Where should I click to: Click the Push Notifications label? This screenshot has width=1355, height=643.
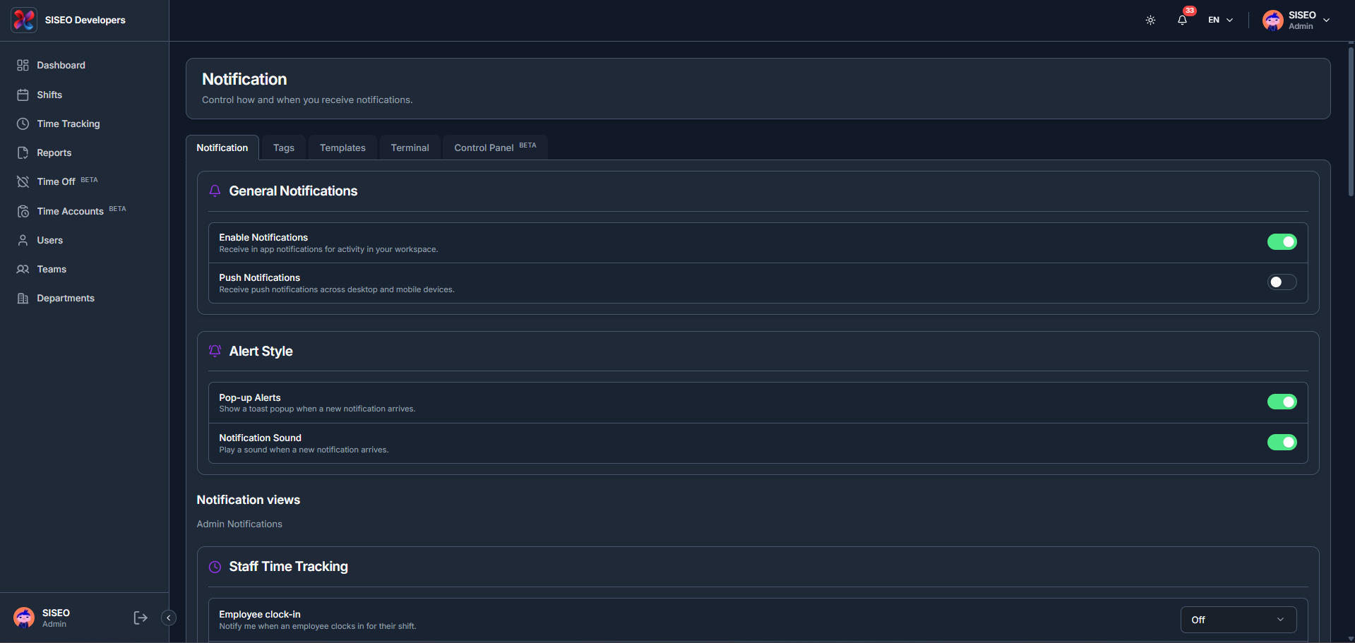click(260, 277)
